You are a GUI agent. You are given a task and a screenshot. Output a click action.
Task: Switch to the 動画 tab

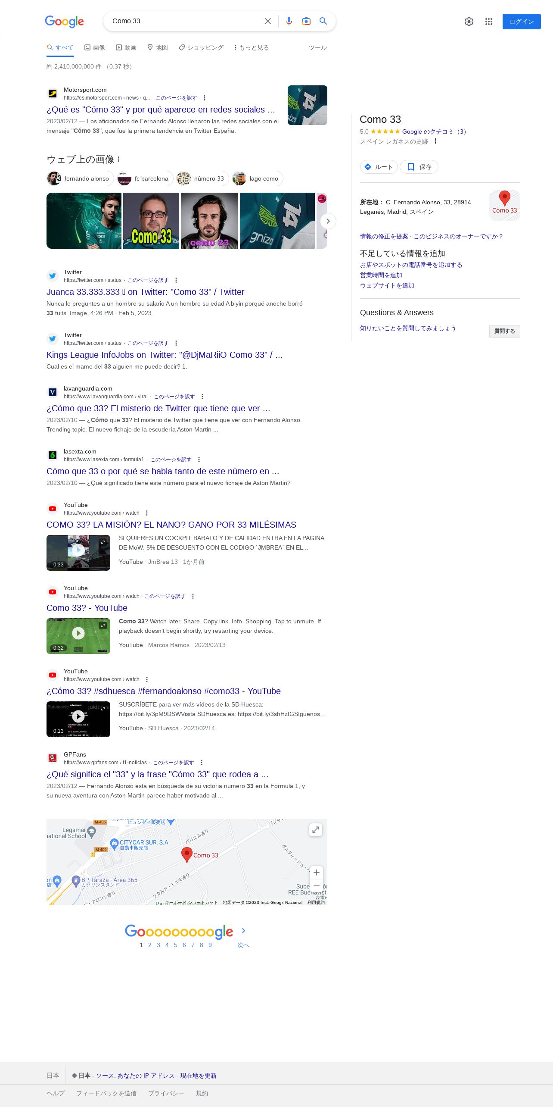(126, 47)
